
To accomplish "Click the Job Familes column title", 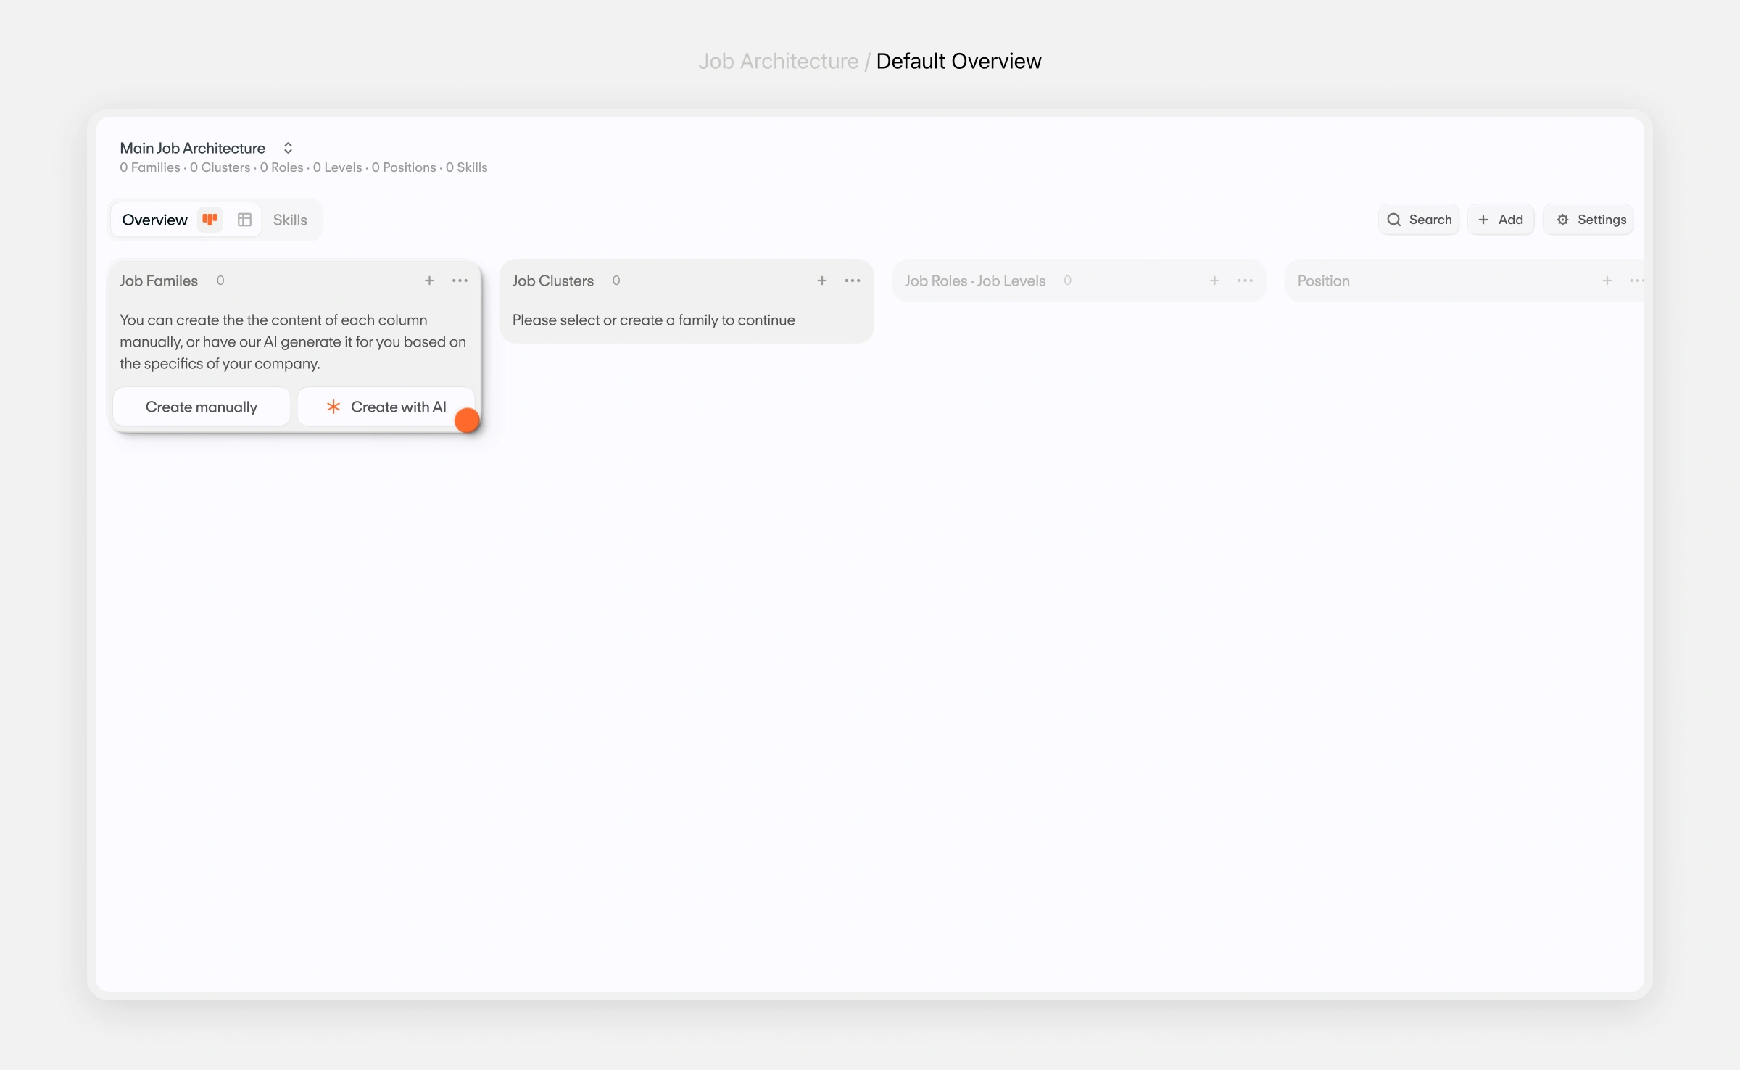I will point(159,281).
